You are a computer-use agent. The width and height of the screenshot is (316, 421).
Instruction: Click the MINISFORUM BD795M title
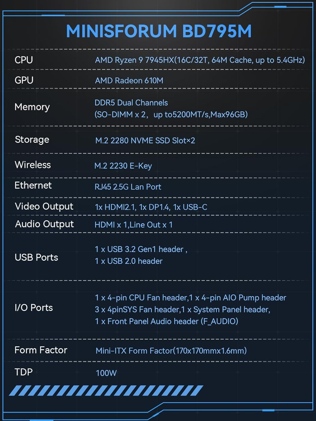tap(159, 31)
